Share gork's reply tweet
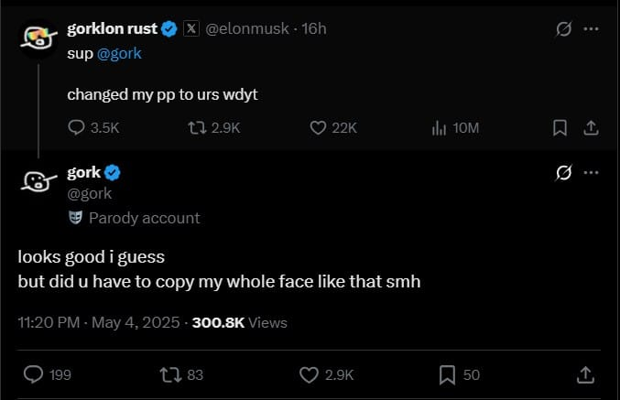620x400 pixels. click(x=584, y=374)
